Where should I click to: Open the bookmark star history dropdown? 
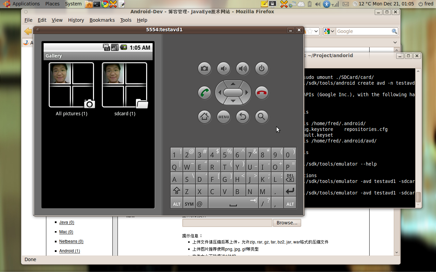[x=316, y=31]
